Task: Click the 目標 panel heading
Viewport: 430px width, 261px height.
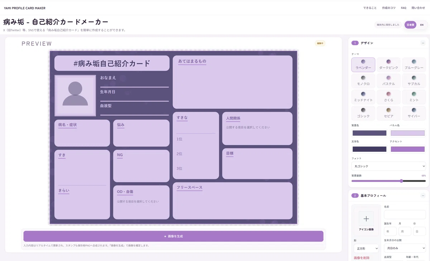Action: pyautogui.click(x=230, y=154)
